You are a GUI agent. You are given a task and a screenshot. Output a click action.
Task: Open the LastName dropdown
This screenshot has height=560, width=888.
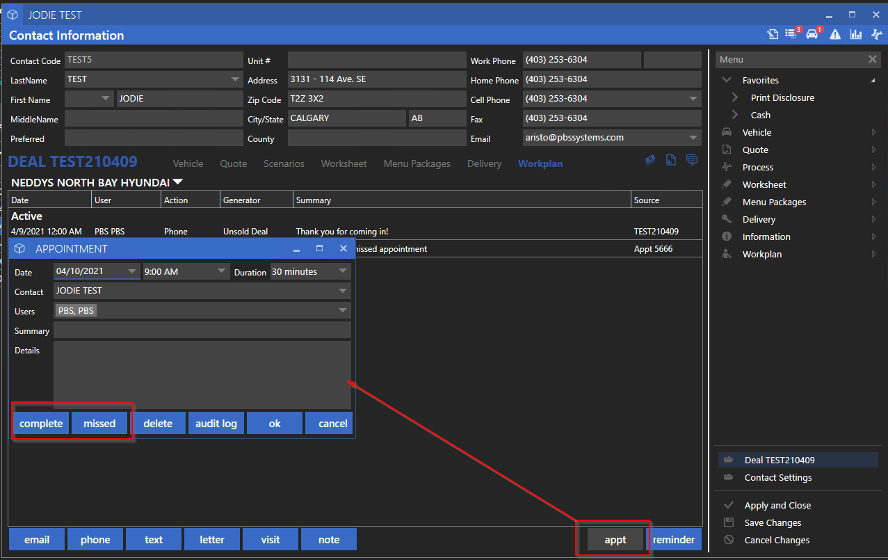click(235, 79)
